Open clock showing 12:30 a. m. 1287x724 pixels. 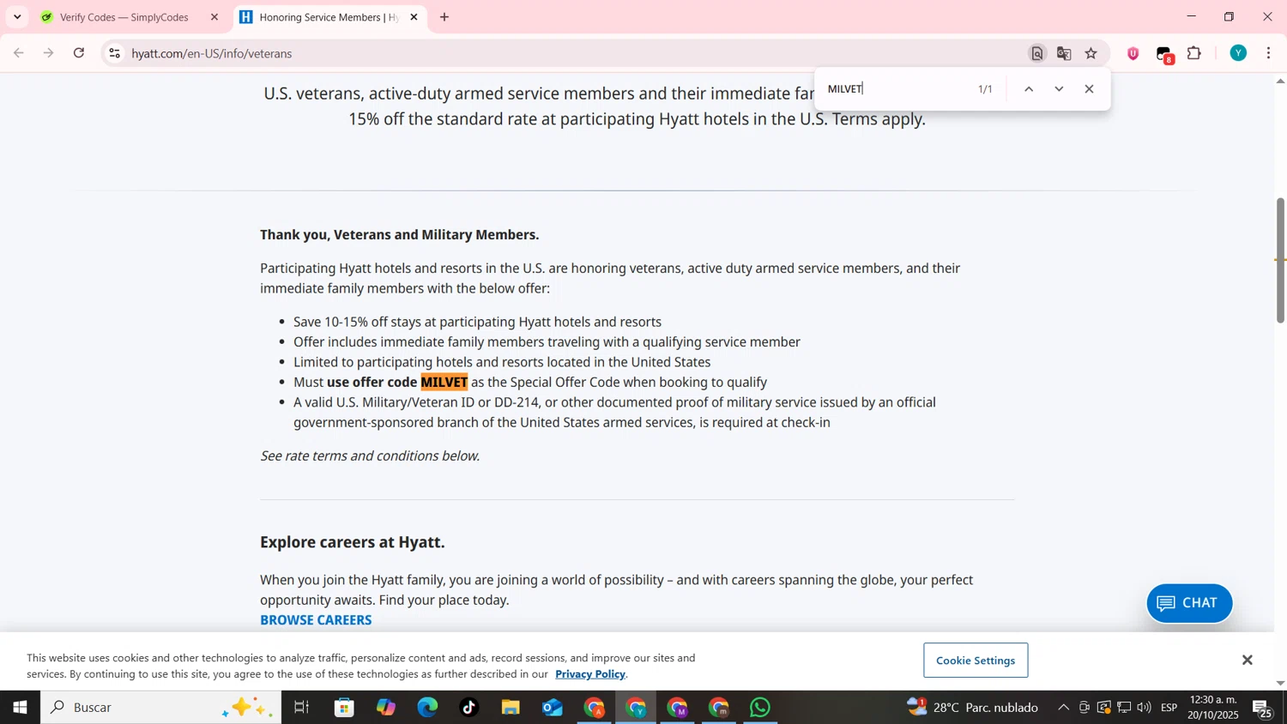1213,708
